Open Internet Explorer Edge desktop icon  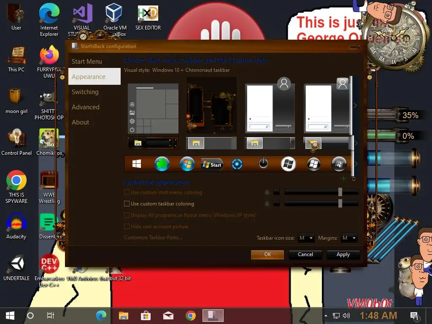coord(49,20)
